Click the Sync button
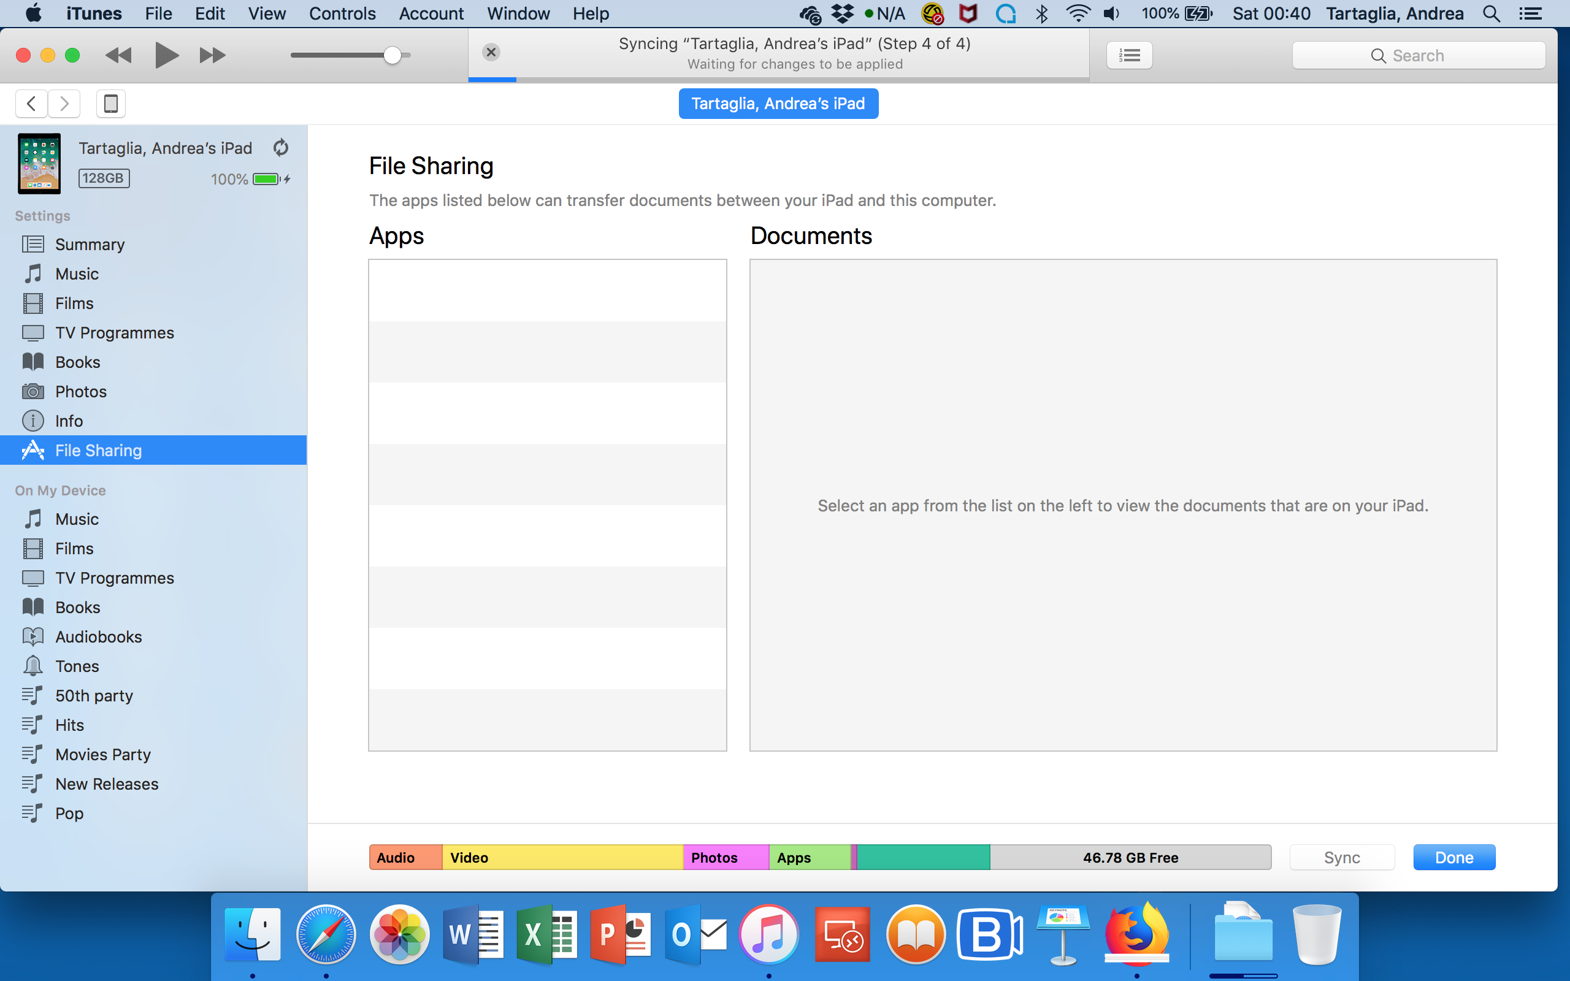 (1341, 857)
